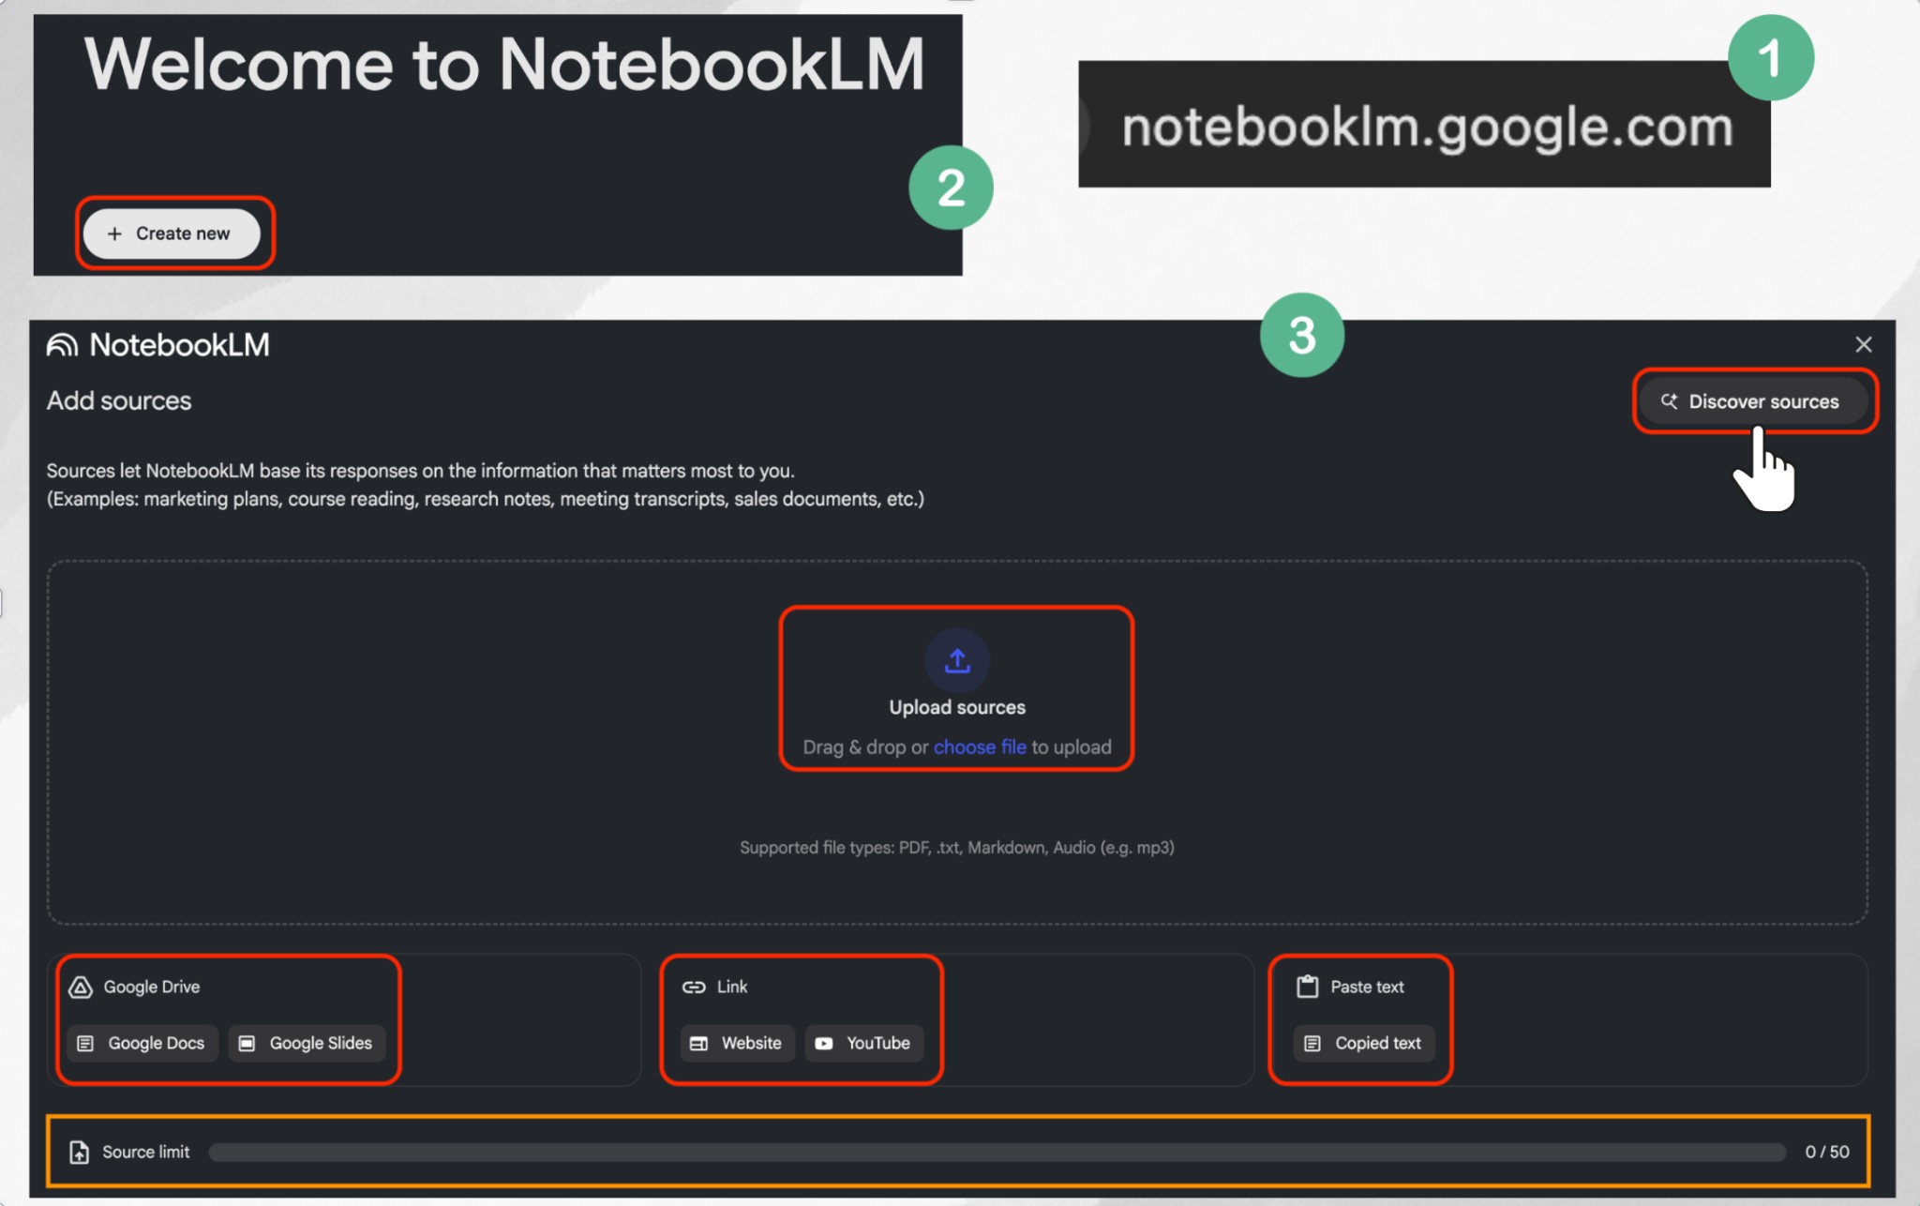Close the Add sources dialog
This screenshot has width=1920, height=1206.
(1863, 344)
